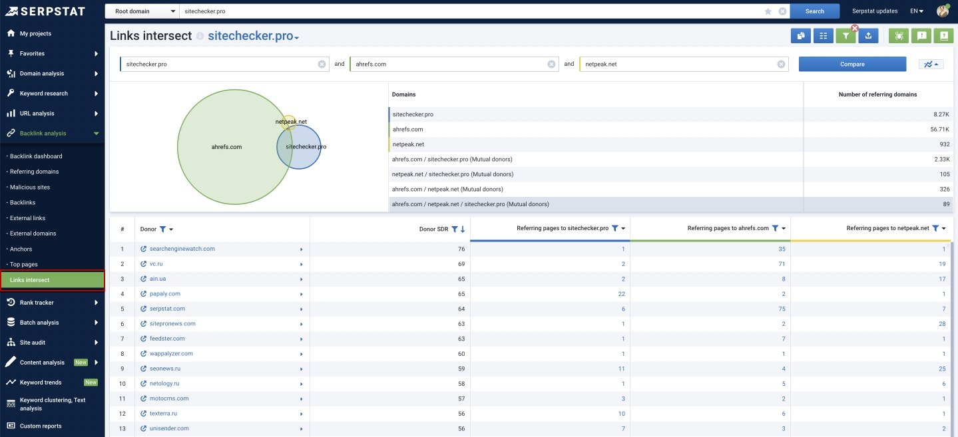Screen dimensions: 958x437
Task: Toggle the chart visibility graph button
Action: 930,64
